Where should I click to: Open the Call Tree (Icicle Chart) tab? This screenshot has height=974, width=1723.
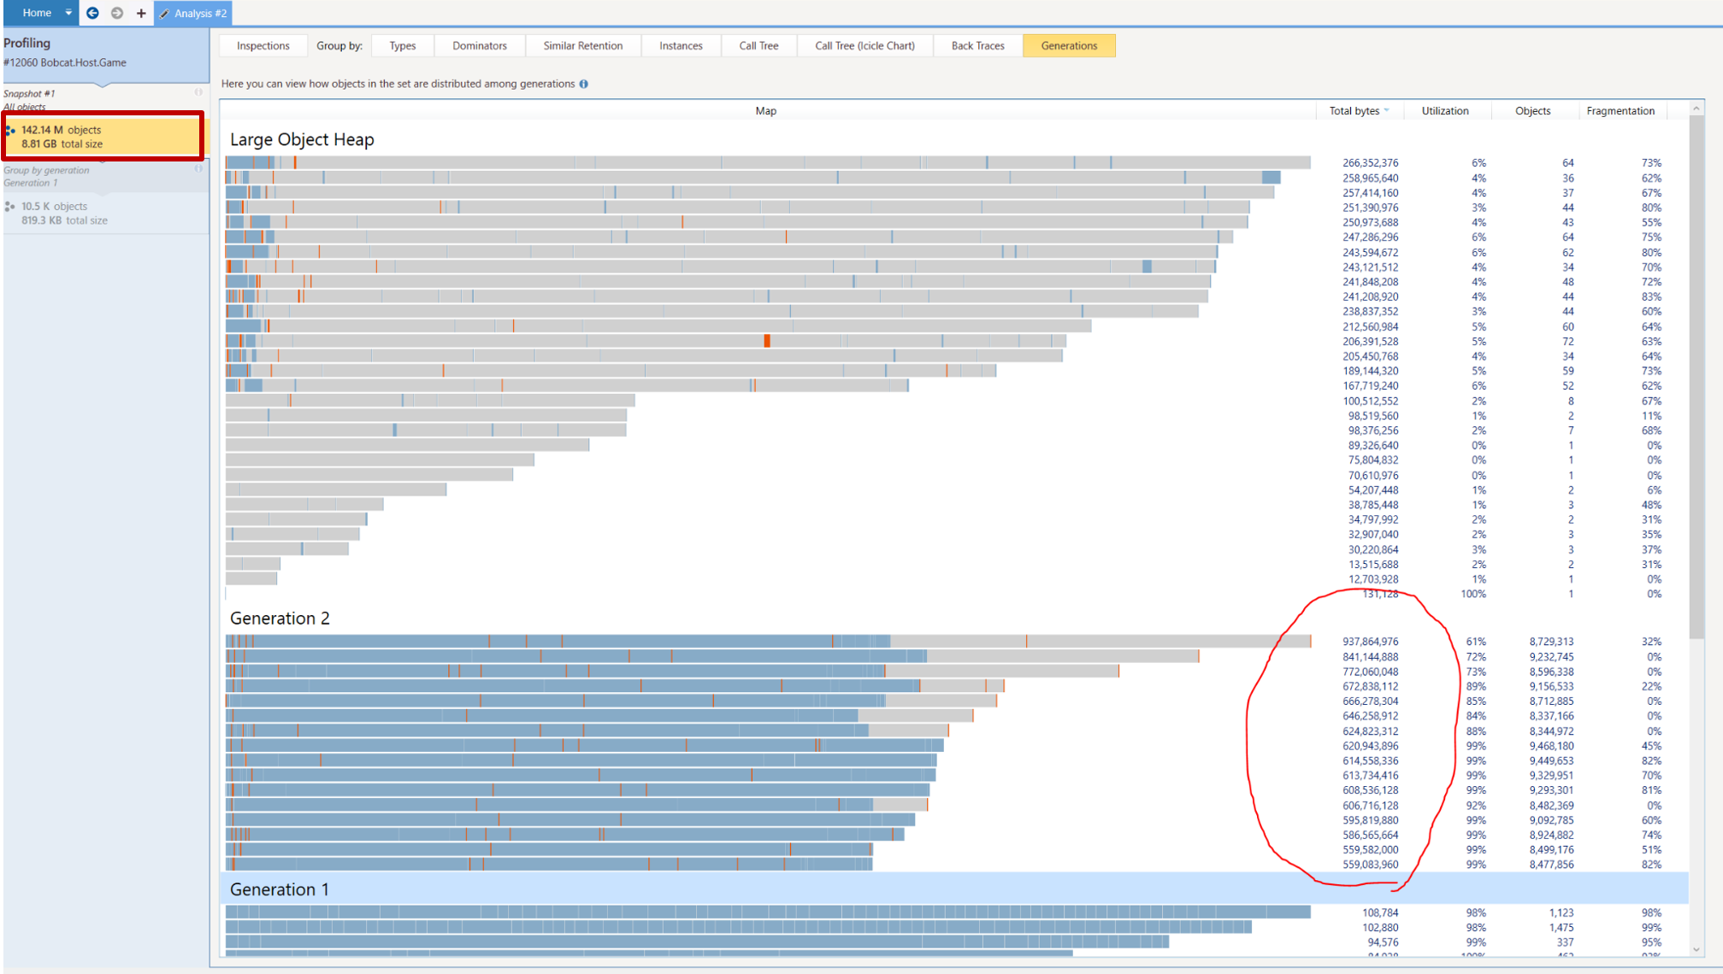point(864,46)
